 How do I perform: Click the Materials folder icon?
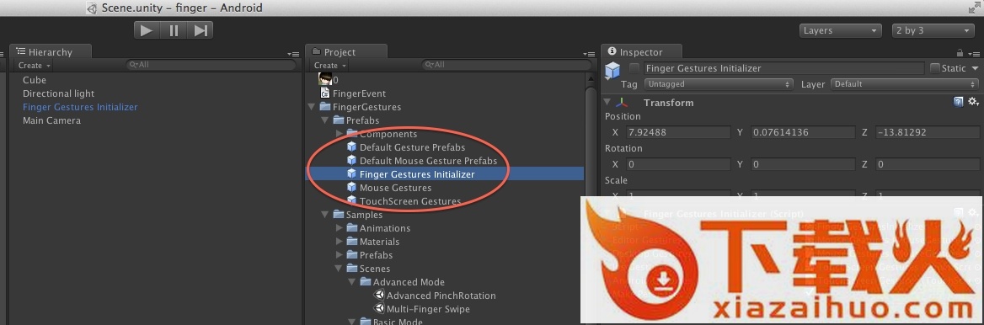pos(351,241)
